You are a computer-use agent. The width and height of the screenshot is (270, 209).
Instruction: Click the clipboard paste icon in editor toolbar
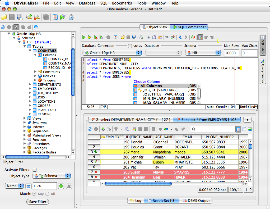click(x=160, y=37)
